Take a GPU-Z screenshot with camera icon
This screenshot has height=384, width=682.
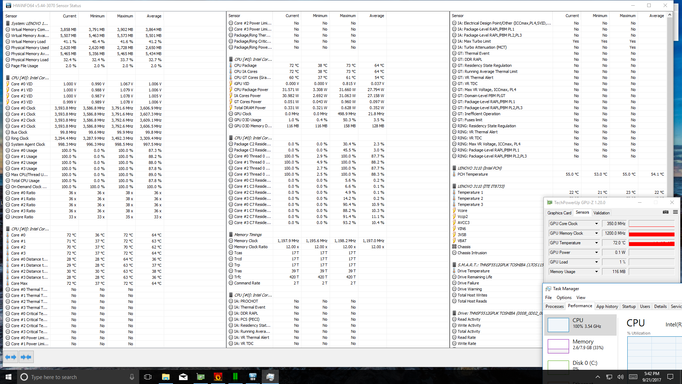(x=665, y=212)
